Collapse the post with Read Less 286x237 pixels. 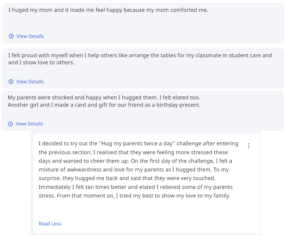click(50, 224)
